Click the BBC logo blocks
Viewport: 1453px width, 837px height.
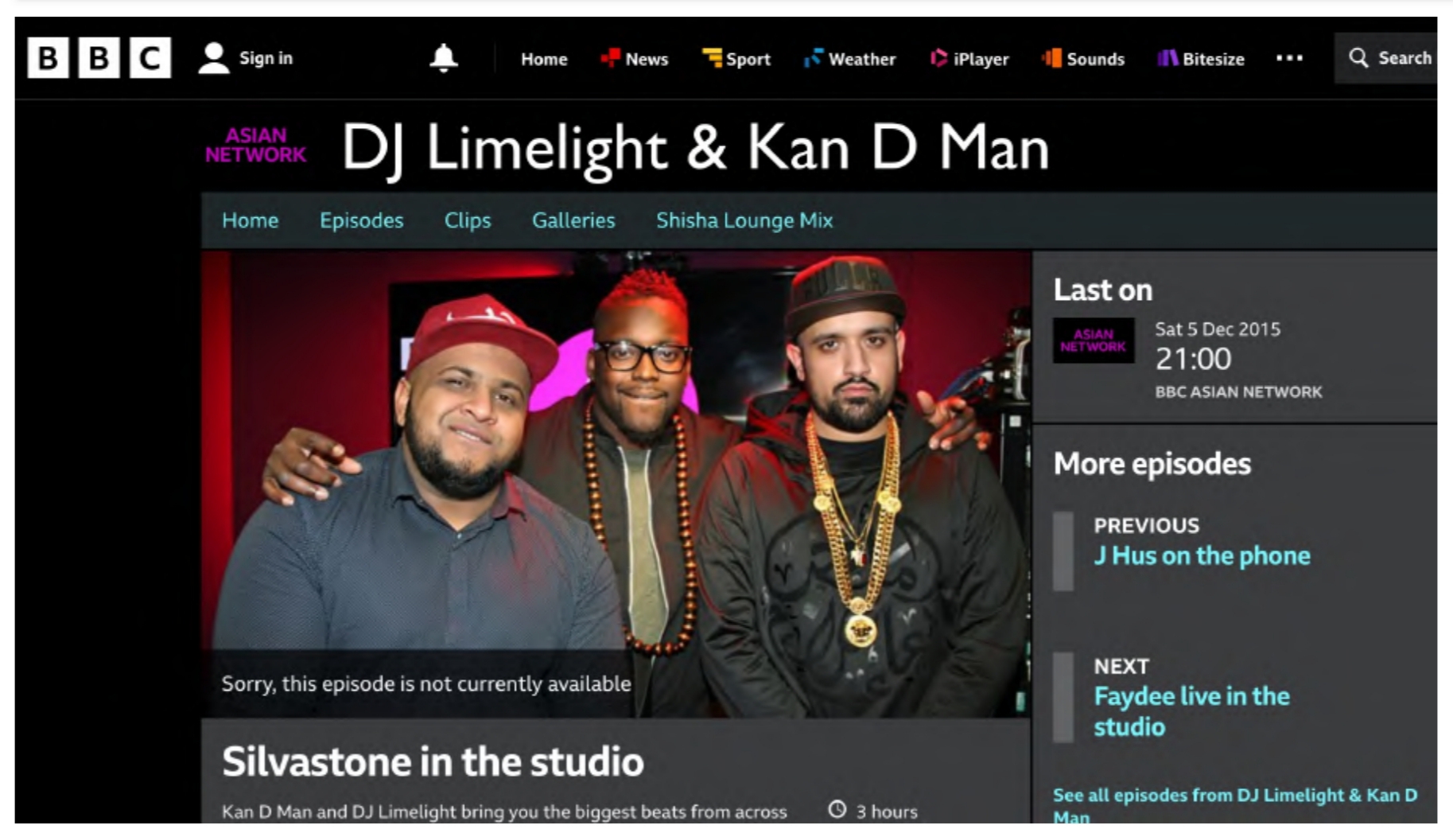[x=99, y=58]
